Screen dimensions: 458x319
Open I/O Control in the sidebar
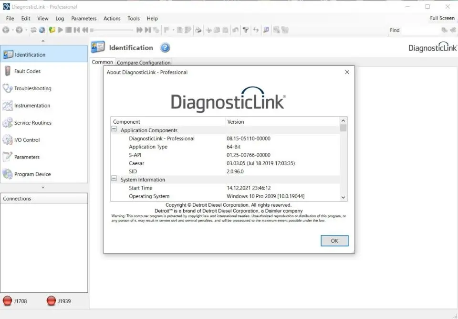(x=44, y=140)
